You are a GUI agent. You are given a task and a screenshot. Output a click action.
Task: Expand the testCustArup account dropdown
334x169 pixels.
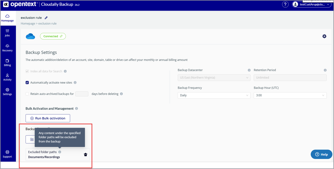312,4
